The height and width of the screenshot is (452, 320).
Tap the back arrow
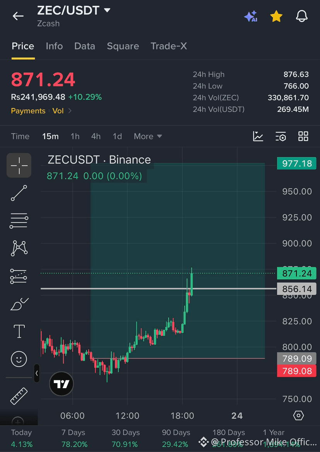point(18,16)
